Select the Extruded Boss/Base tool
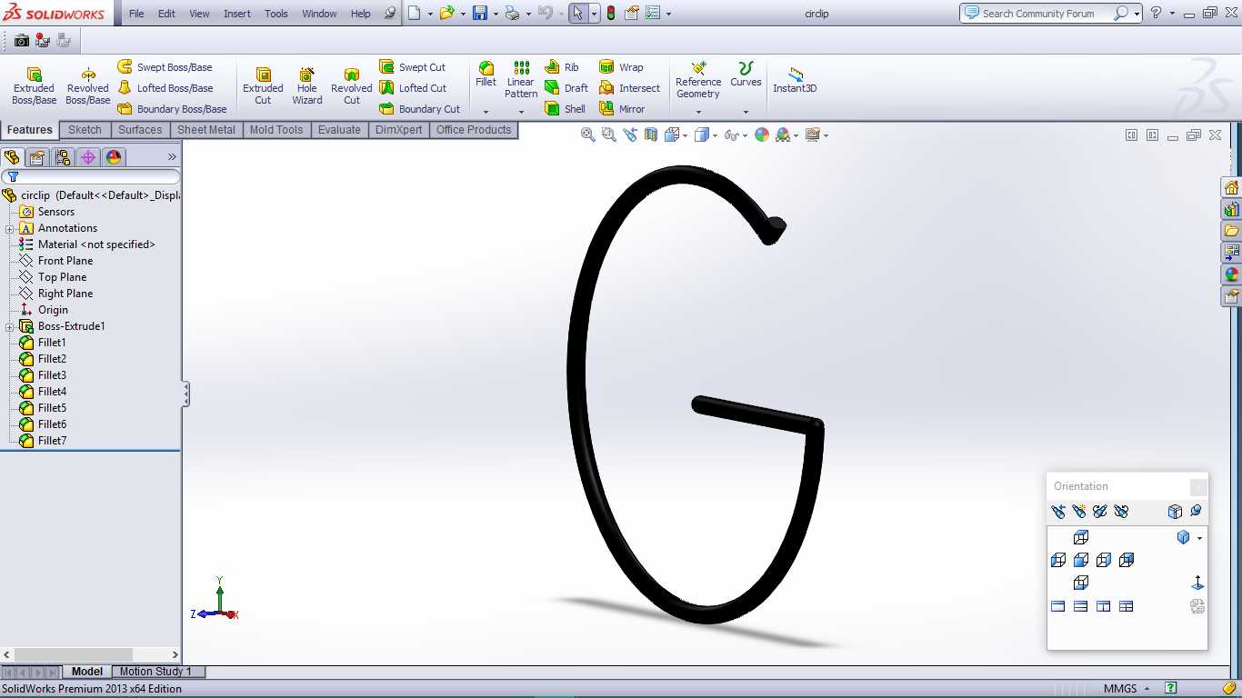Image resolution: width=1242 pixels, height=698 pixels. [34, 86]
